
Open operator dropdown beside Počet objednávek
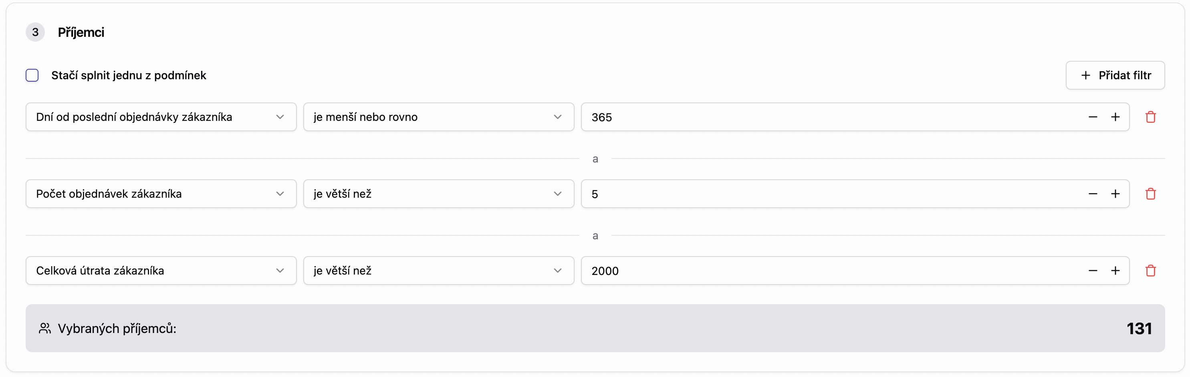pos(438,194)
